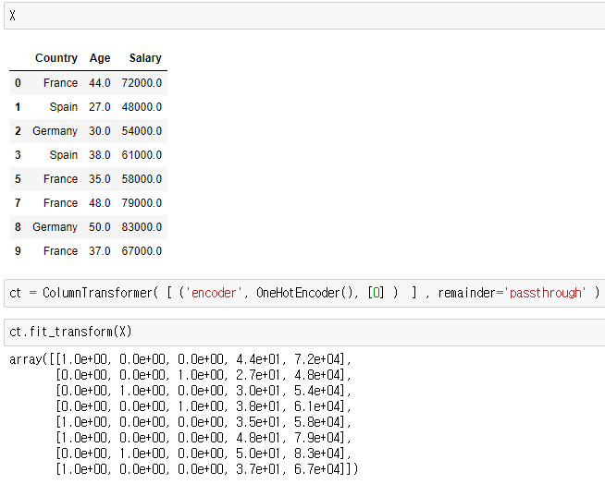
Task: Click row index 7 in the table
Action: point(18,203)
